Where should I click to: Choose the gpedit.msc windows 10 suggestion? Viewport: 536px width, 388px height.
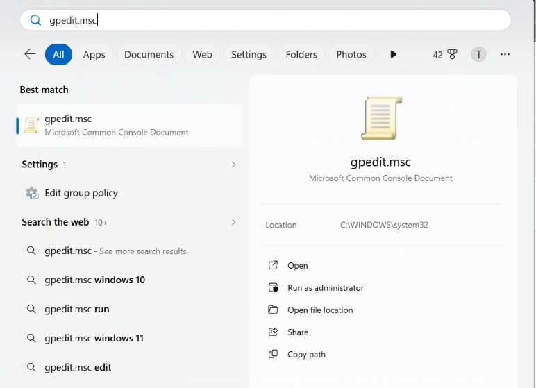(129, 280)
